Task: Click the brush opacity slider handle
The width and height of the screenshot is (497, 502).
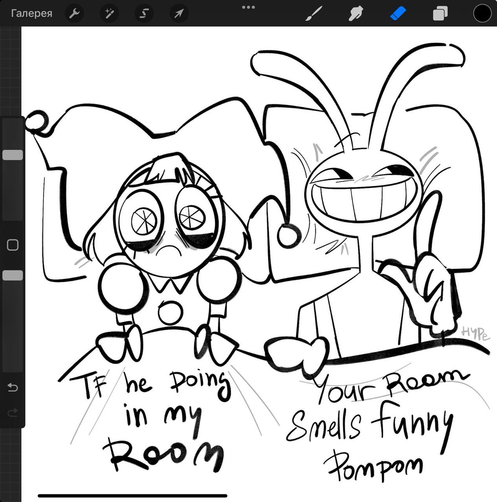Action: 13,275
